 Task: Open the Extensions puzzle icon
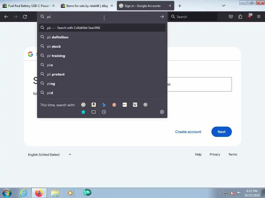click(240, 16)
